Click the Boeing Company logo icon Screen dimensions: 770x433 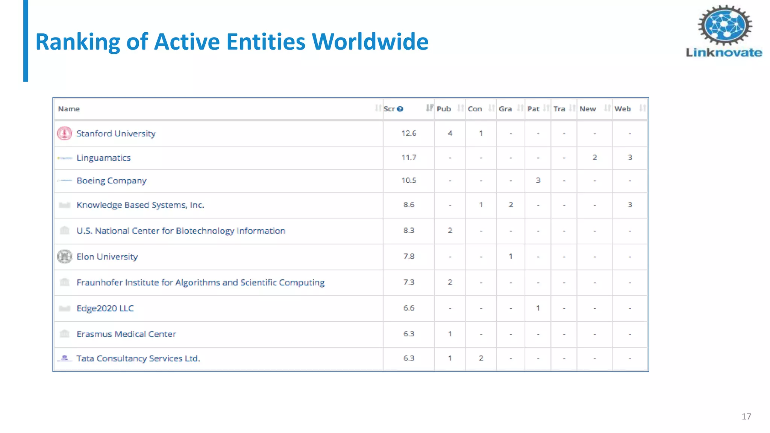click(64, 181)
